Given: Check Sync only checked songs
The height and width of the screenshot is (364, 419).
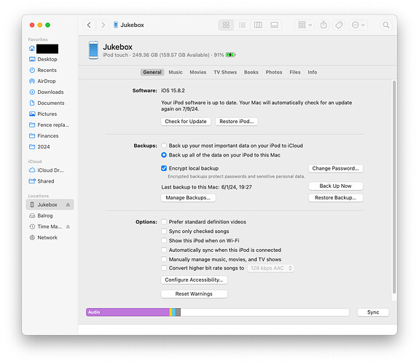Looking at the screenshot, I should tap(164, 231).
